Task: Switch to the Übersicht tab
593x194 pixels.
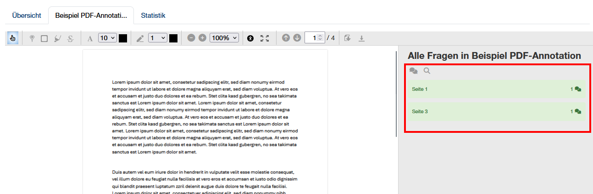Action: coord(27,16)
